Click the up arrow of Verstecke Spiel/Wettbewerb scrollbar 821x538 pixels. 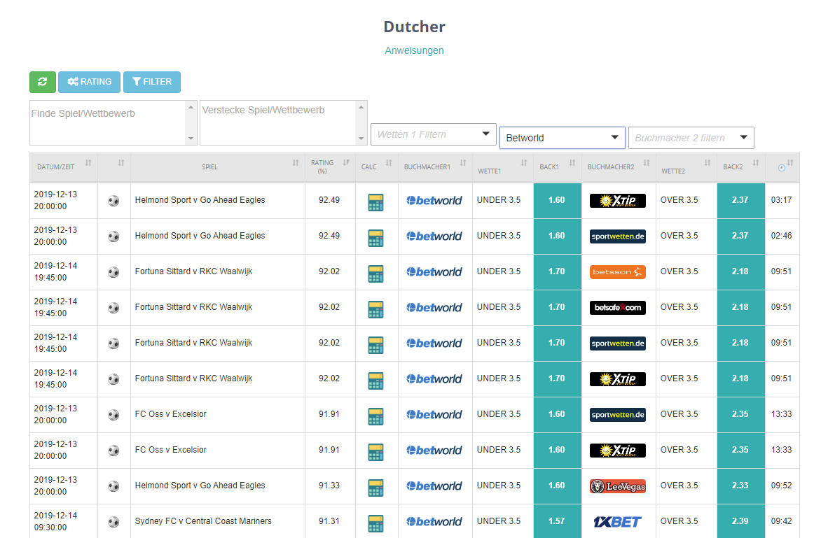click(361, 107)
